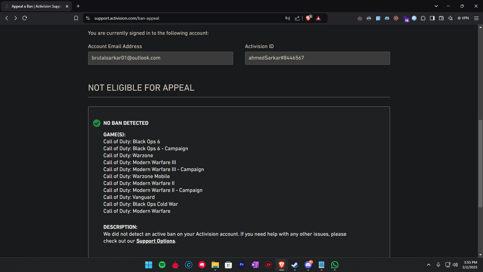Toggle the microphone in system tray
Image resolution: width=483 pixels, height=272 pixels.
point(438,265)
